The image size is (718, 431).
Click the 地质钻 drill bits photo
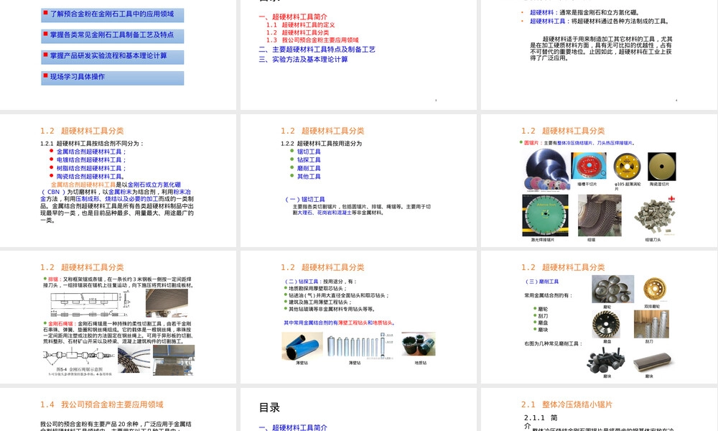coord(419,344)
